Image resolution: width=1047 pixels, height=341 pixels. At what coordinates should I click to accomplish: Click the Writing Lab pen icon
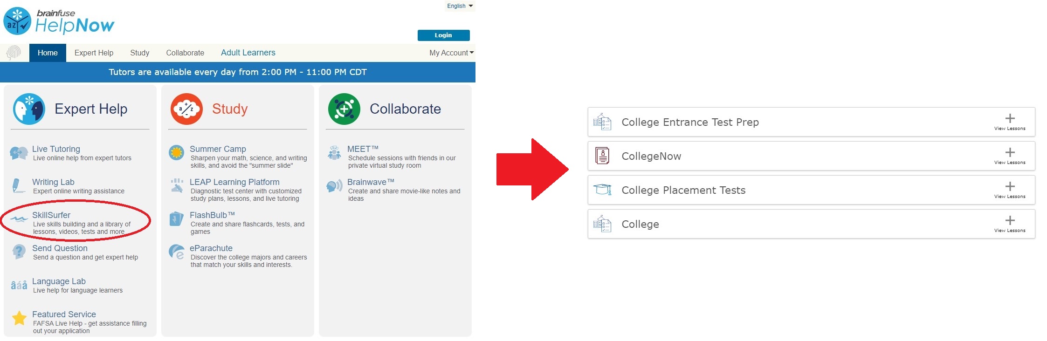(x=18, y=186)
